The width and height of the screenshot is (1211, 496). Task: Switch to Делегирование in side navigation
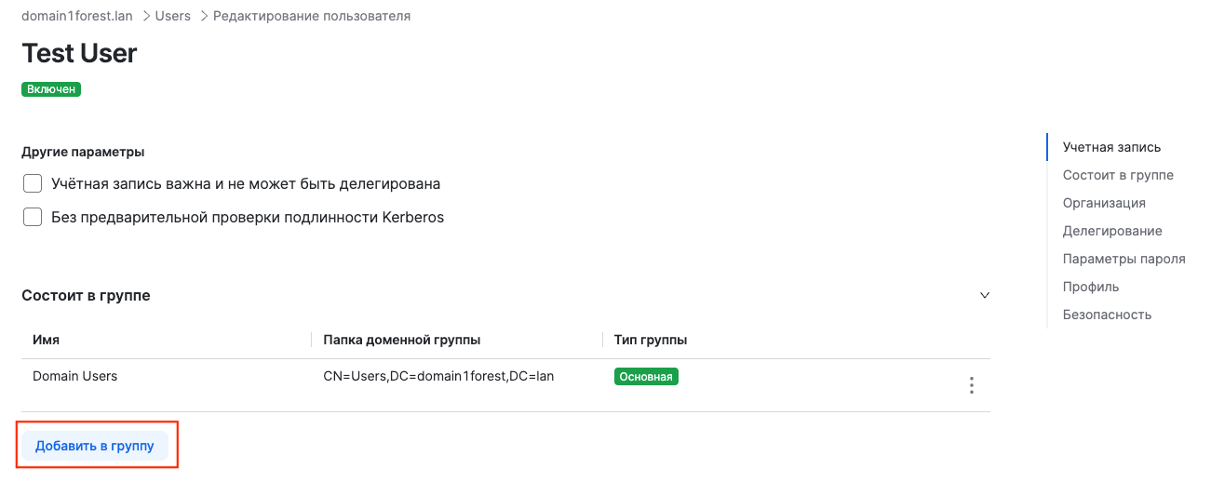1112,231
